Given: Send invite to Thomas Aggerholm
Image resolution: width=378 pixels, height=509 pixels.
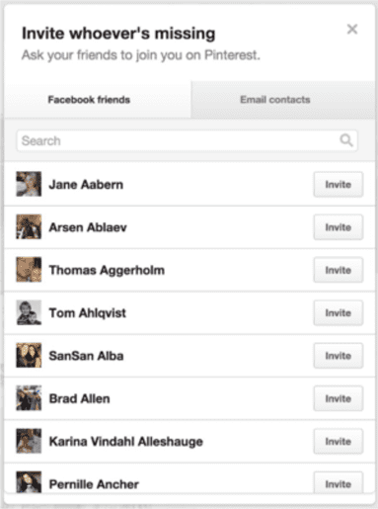Looking at the screenshot, I should click(x=339, y=270).
